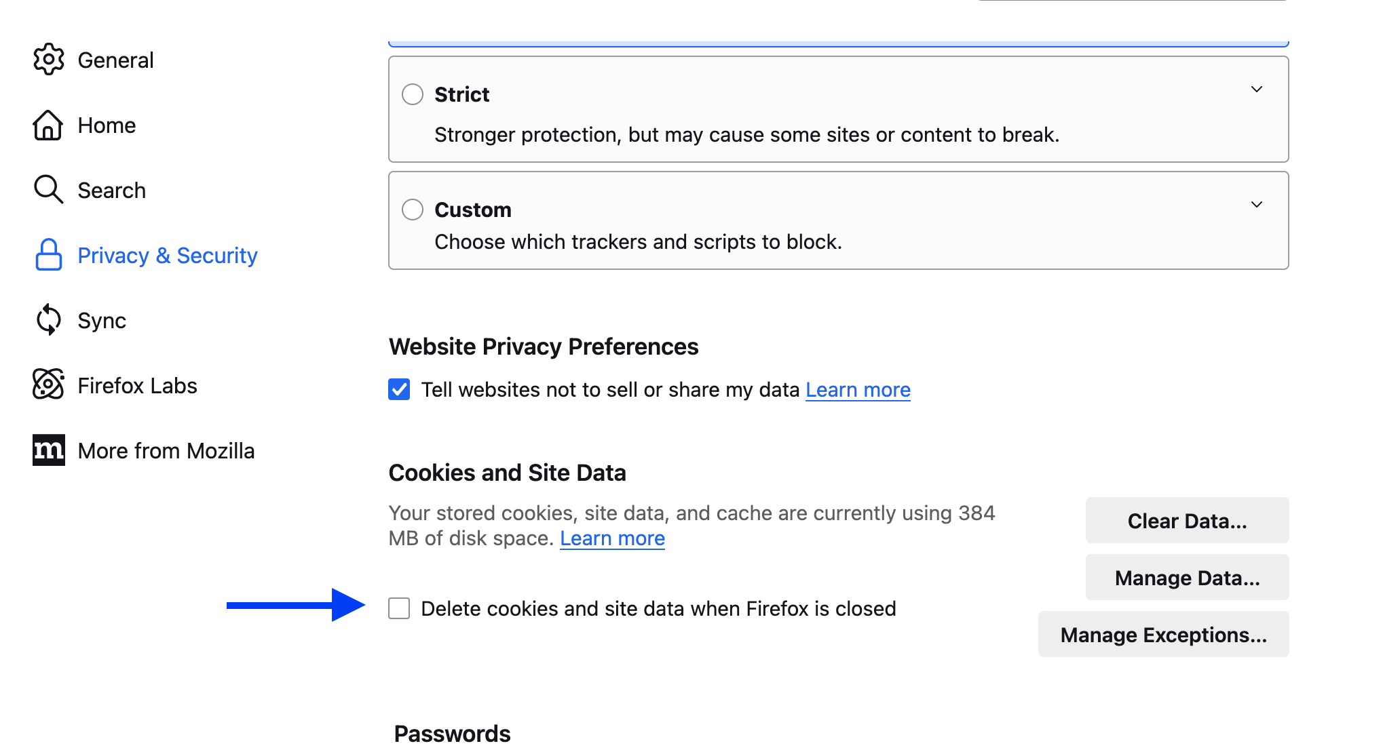Select the Custom protection radio button

click(x=413, y=210)
